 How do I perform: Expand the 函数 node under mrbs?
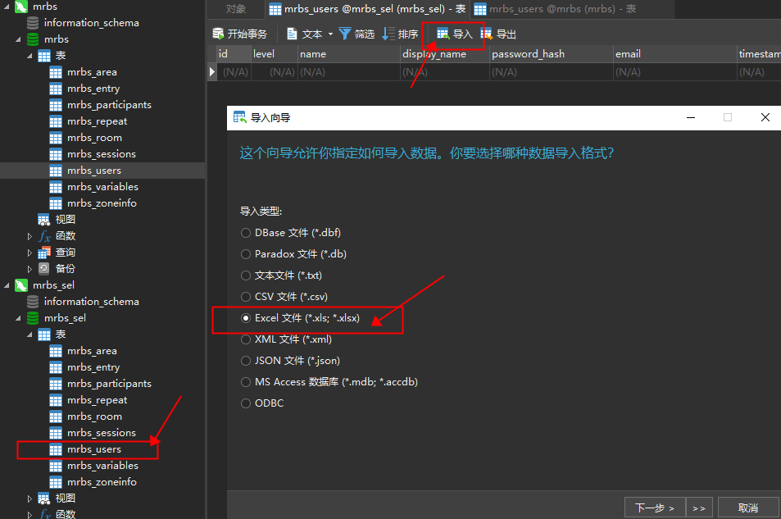click(x=30, y=236)
